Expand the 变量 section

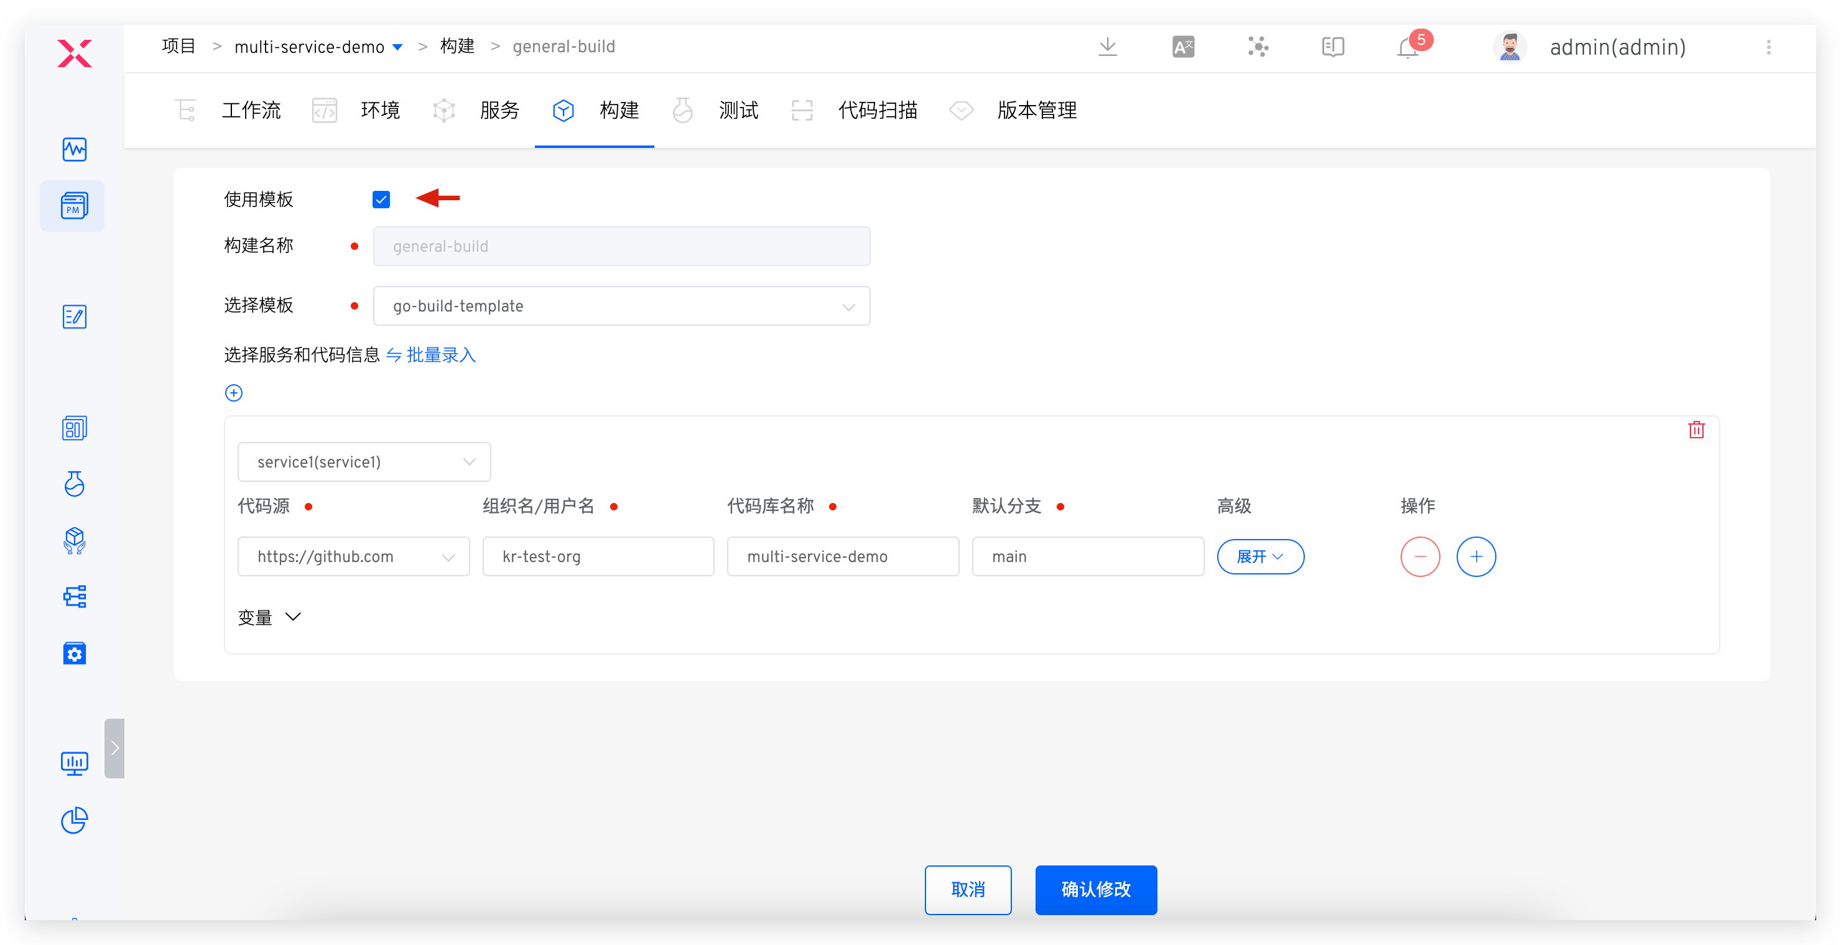pyautogui.click(x=269, y=617)
